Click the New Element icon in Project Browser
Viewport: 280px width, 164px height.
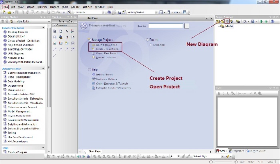[x=232, y=22]
